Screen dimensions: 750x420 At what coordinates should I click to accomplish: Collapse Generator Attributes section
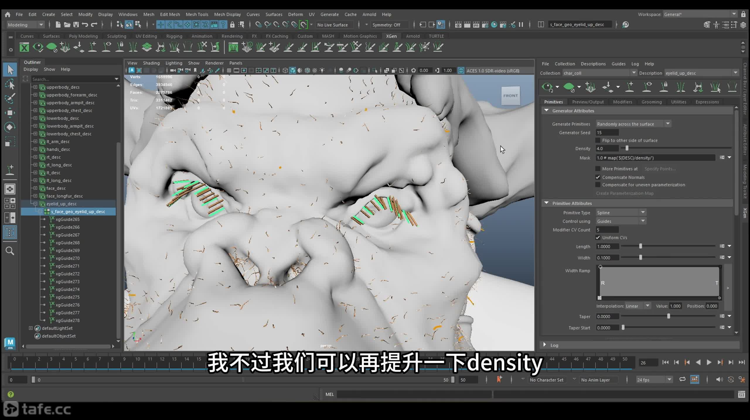(546, 110)
